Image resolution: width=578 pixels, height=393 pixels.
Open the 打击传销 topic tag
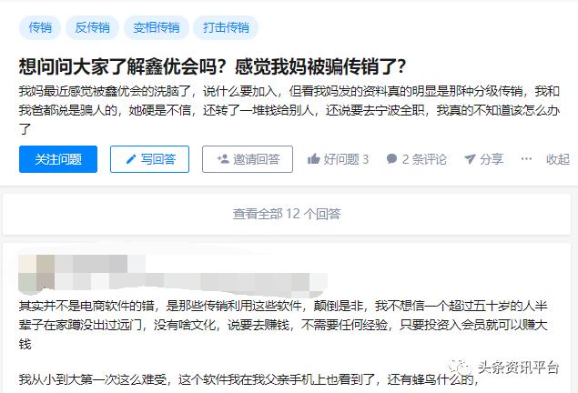pos(226,27)
